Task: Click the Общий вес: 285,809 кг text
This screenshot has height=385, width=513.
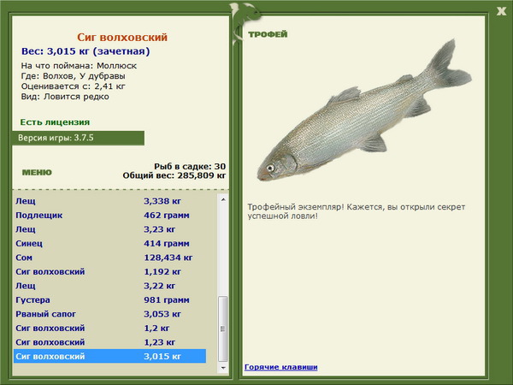Action: 174,175
